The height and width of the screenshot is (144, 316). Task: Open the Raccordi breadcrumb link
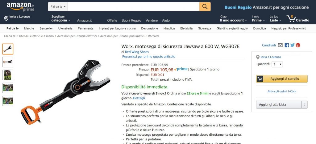(x=154, y=36)
